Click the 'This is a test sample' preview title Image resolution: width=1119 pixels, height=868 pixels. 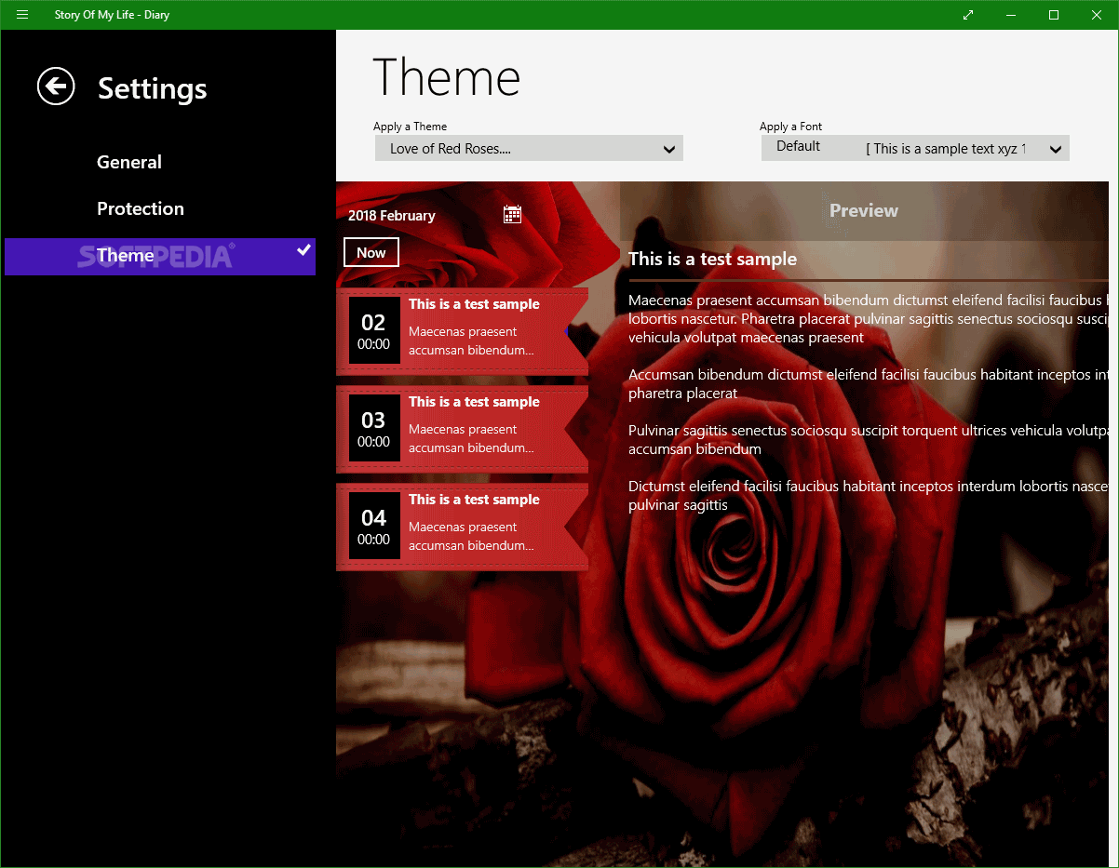pos(713,259)
